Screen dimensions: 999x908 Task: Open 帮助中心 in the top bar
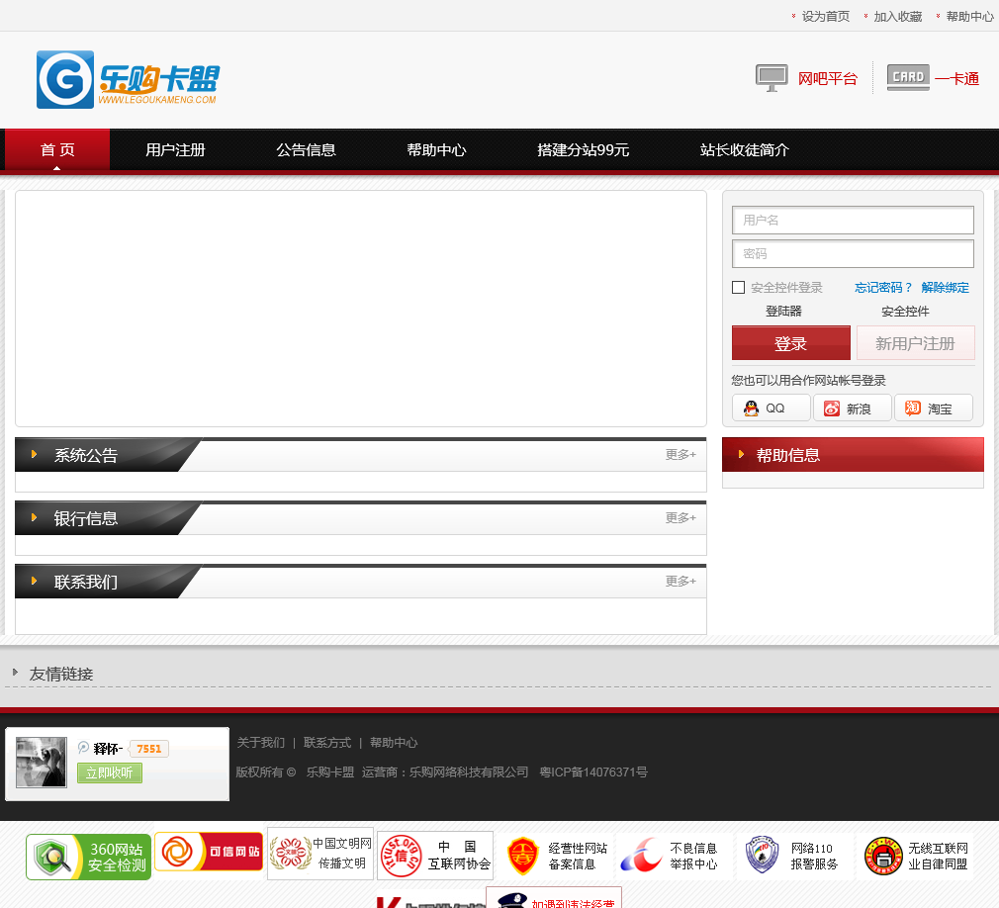pos(969,17)
